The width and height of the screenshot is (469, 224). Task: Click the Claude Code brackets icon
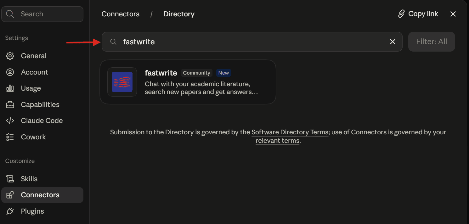(10, 121)
